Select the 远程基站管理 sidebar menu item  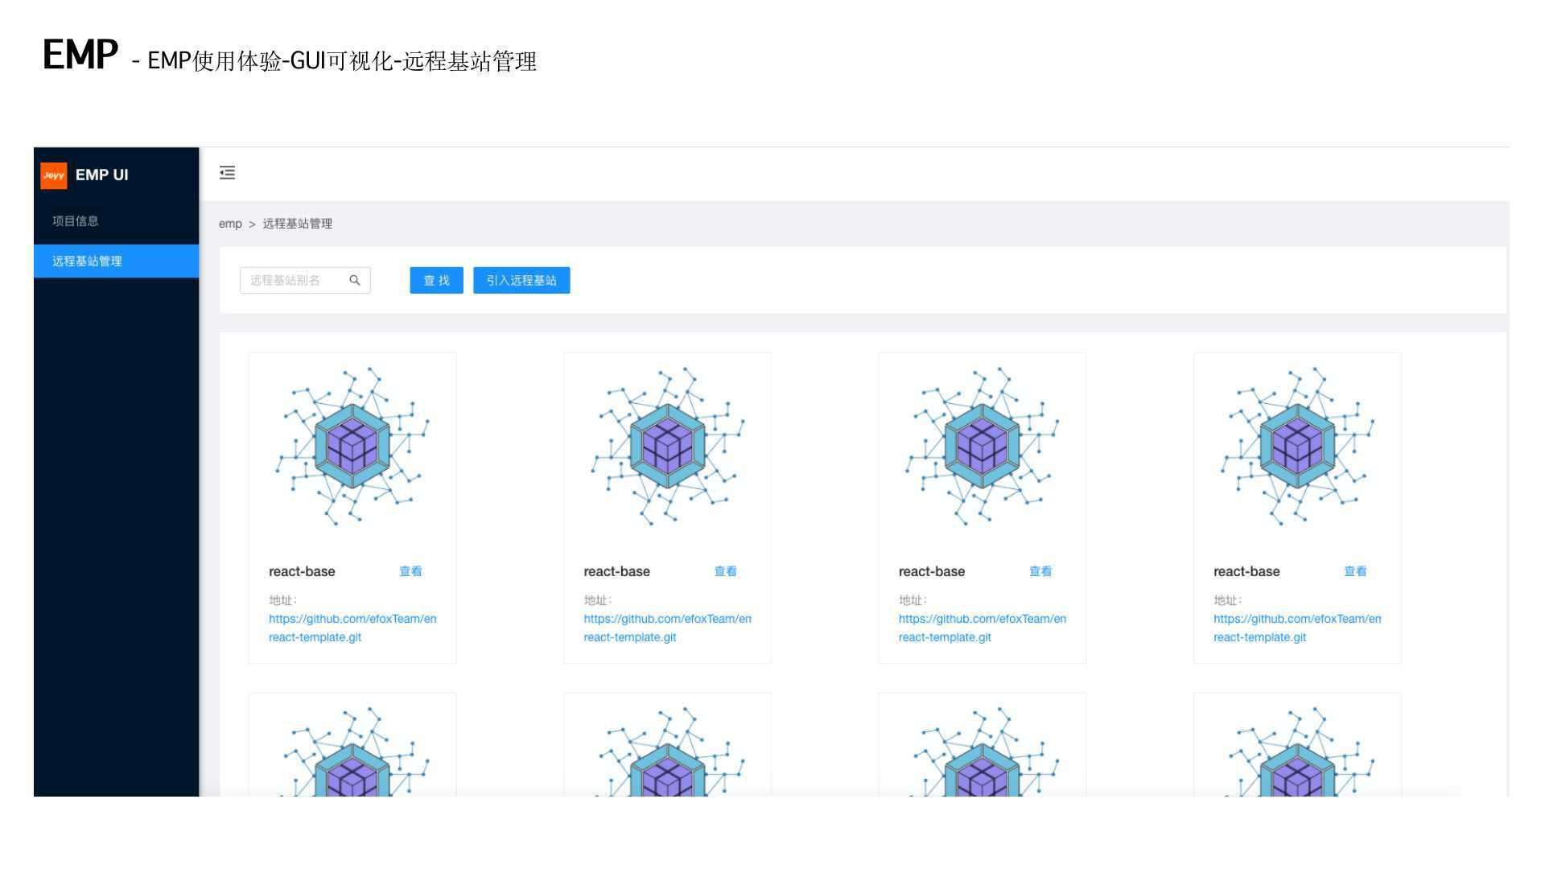pyautogui.click(x=116, y=261)
